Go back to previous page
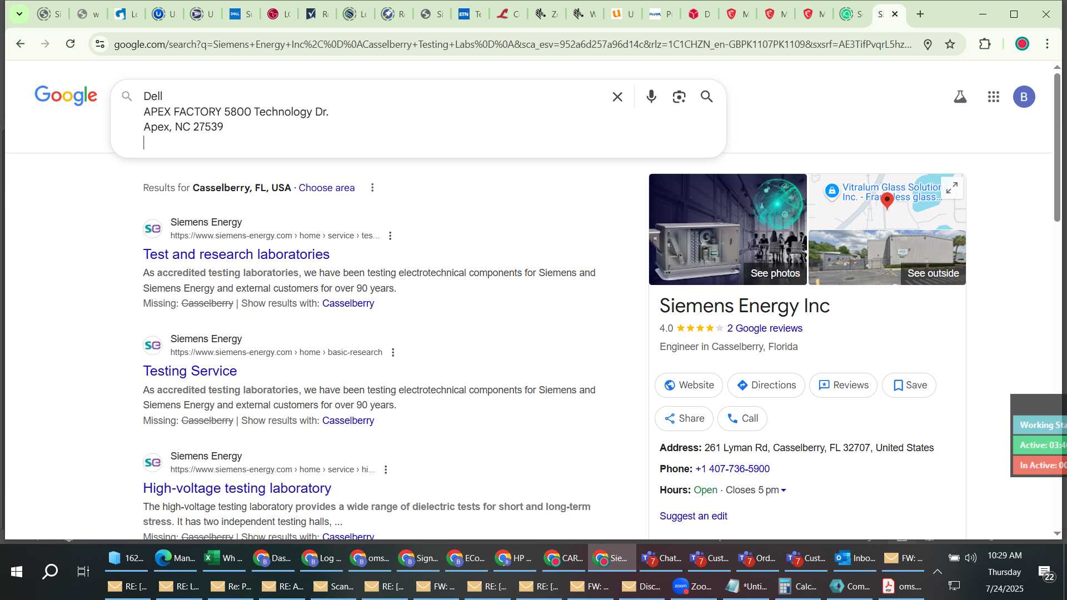Image resolution: width=1067 pixels, height=600 pixels. (x=21, y=44)
